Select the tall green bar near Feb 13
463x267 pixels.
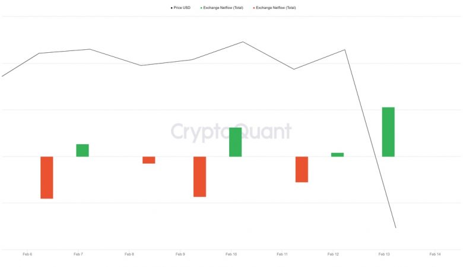[388, 132]
